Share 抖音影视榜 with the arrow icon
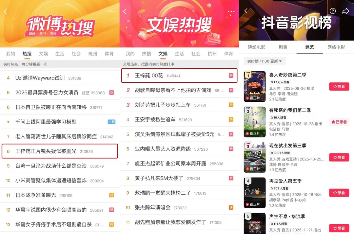 (346, 11)
